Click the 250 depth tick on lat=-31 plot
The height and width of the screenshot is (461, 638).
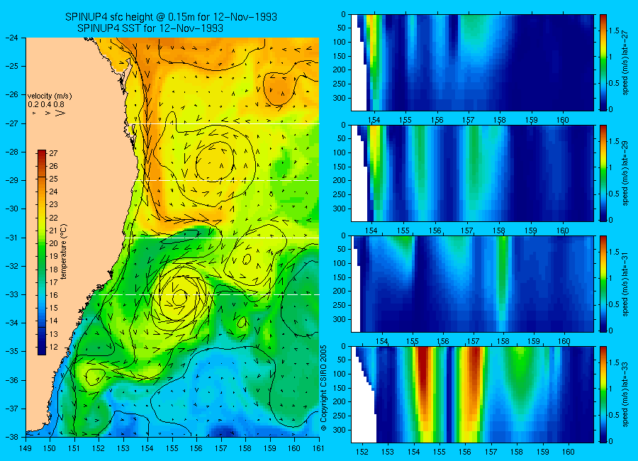click(x=340, y=305)
